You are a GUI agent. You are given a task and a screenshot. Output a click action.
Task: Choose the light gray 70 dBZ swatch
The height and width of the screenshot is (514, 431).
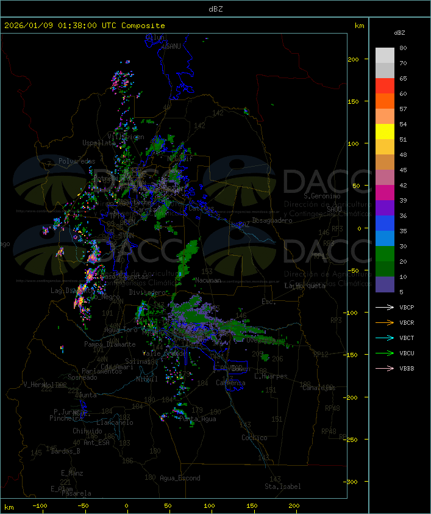coord(385,55)
